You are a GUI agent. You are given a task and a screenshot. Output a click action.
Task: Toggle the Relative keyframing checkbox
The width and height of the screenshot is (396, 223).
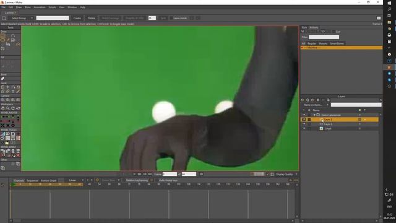124,180
